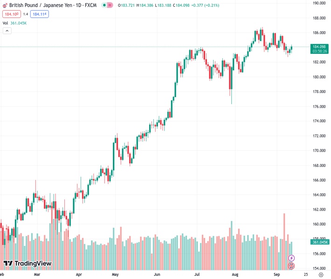Open chart settings hexagon icon

(x=321, y=275)
